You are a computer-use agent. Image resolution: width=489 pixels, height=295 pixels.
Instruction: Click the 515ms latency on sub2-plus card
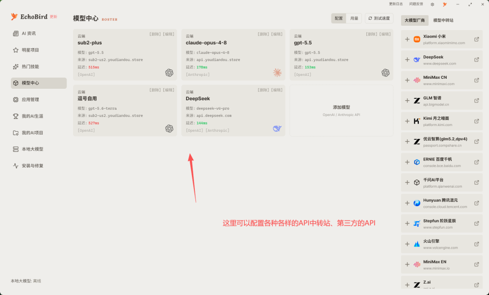pyautogui.click(x=94, y=67)
